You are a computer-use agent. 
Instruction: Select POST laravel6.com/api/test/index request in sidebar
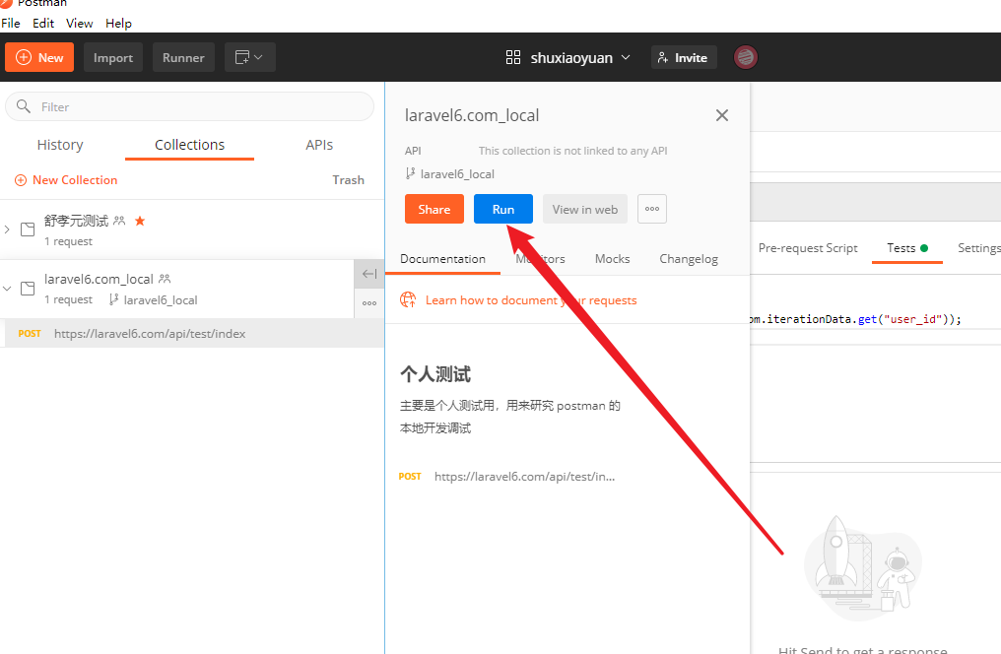[x=192, y=334]
